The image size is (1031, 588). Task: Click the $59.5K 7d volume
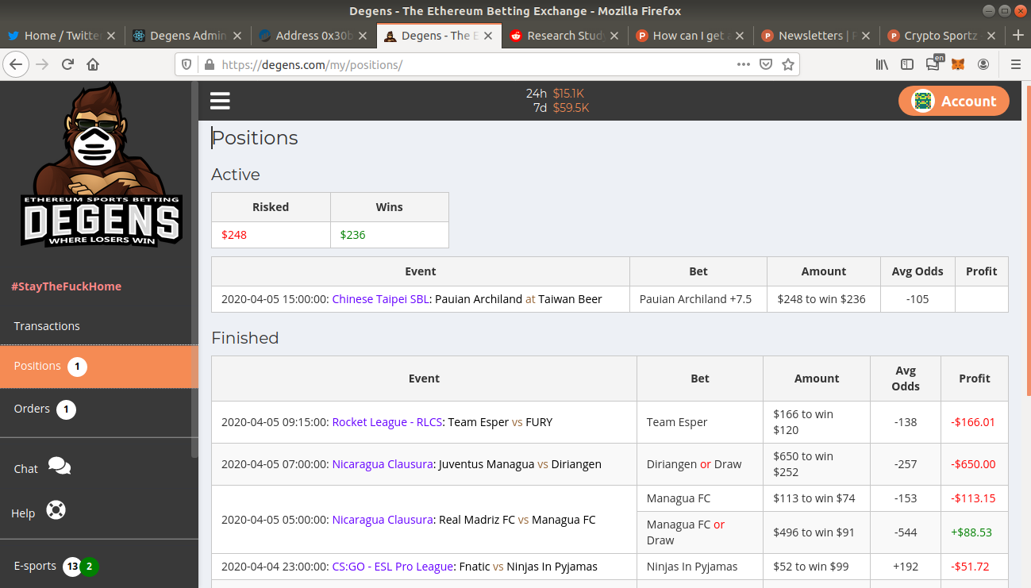571,108
